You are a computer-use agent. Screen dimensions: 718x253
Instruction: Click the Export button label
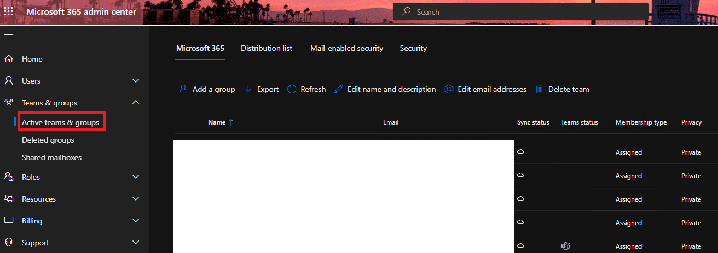click(268, 89)
